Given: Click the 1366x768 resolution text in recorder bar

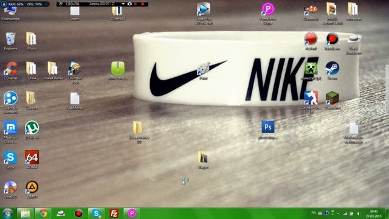Looking at the screenshot, I should tap(72, 4).
